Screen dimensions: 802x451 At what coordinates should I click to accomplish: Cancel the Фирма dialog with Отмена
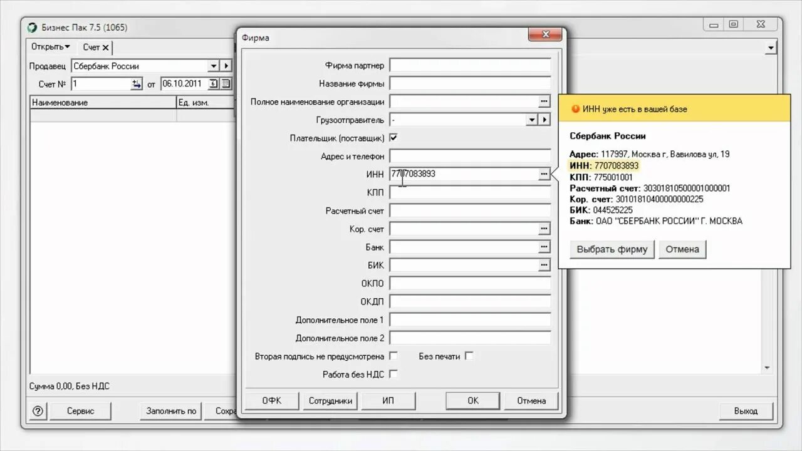click(531, 401)
